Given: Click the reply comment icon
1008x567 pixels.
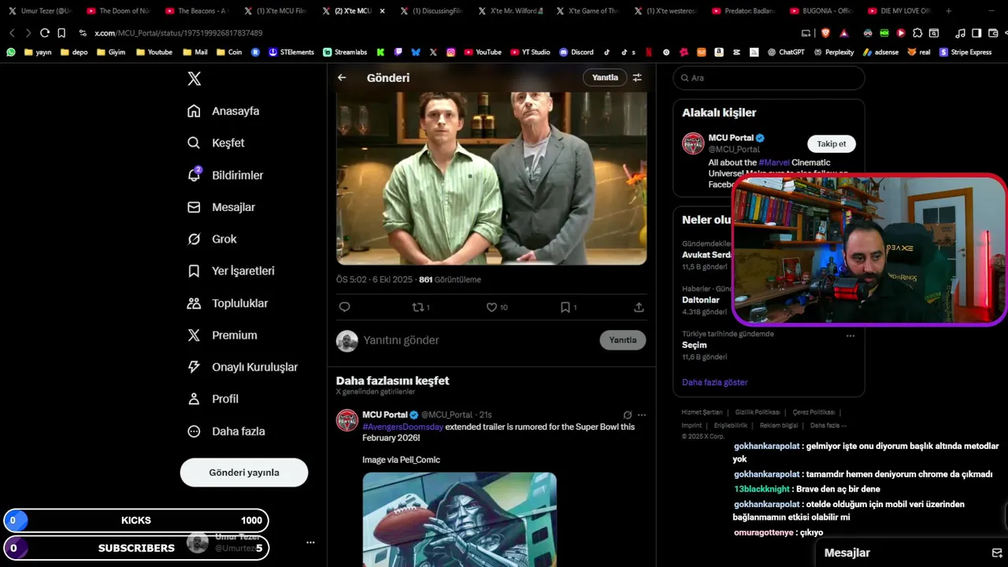Looking at the screenshot, I should point(344,307).
